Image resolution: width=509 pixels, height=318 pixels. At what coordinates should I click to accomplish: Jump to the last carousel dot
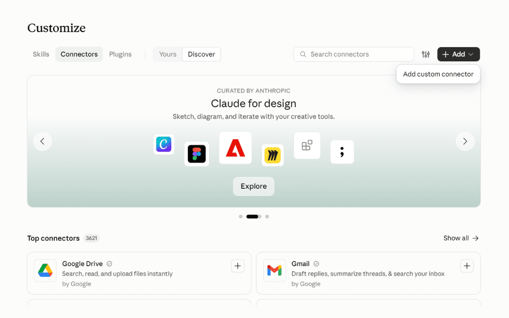267,217
